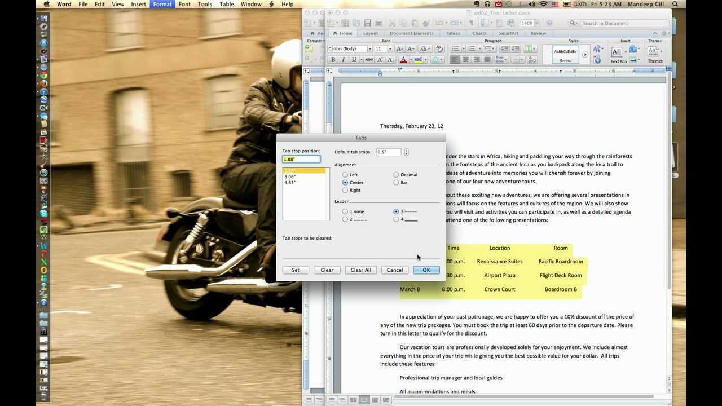722x406 pixels.
Task: Click Cancel in Tabs dialog
Action: [395, 270]
